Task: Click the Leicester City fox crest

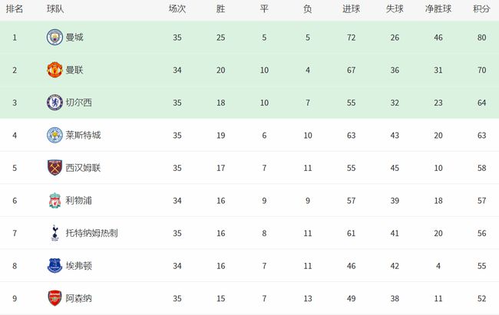Action: [55, 135]
